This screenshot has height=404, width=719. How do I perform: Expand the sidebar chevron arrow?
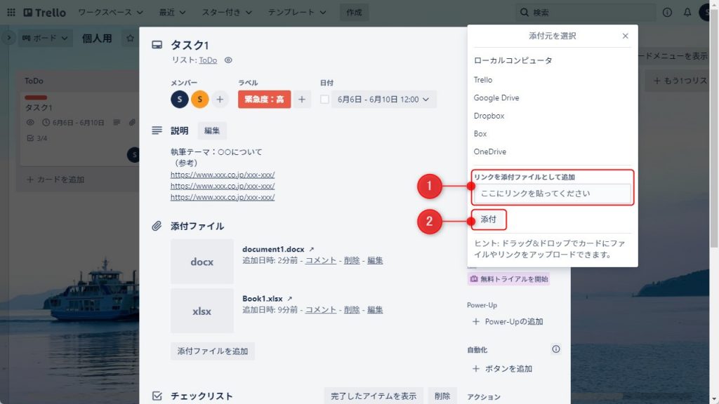8,38
